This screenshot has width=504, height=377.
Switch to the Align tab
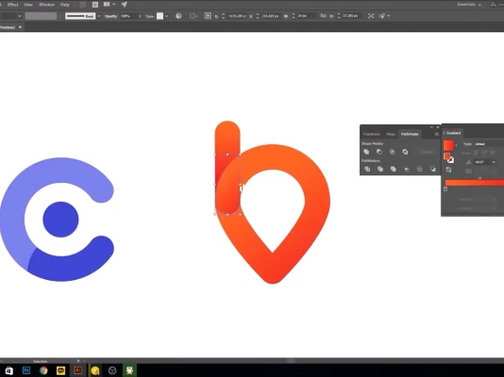[391, 134]
